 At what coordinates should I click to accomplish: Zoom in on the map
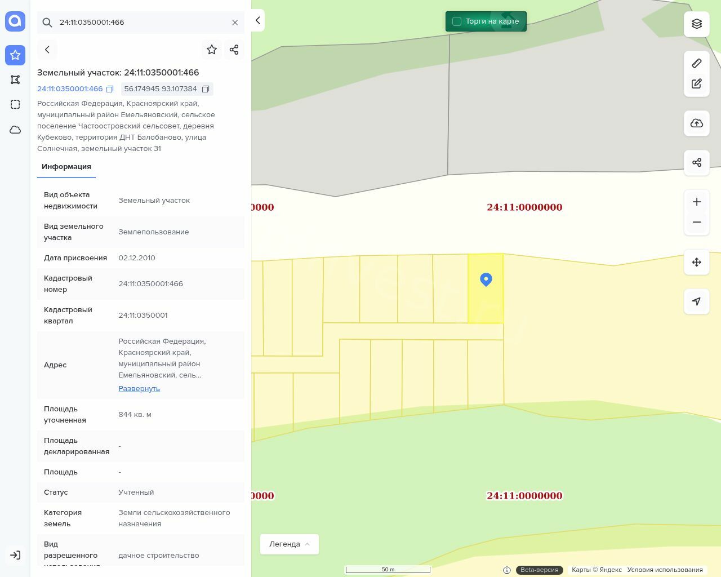coord(697,202)
